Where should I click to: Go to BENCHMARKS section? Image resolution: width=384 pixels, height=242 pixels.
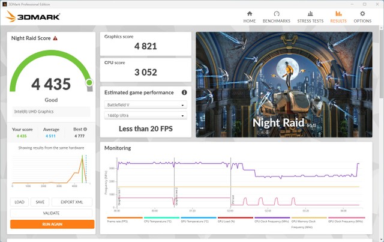277,17
